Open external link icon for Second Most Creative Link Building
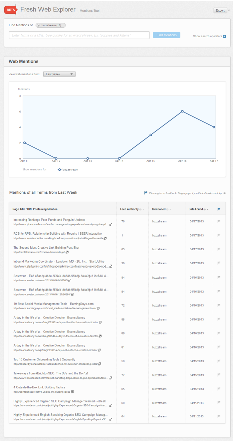This screenshot has width=233, height=441. tap(67, 252)
